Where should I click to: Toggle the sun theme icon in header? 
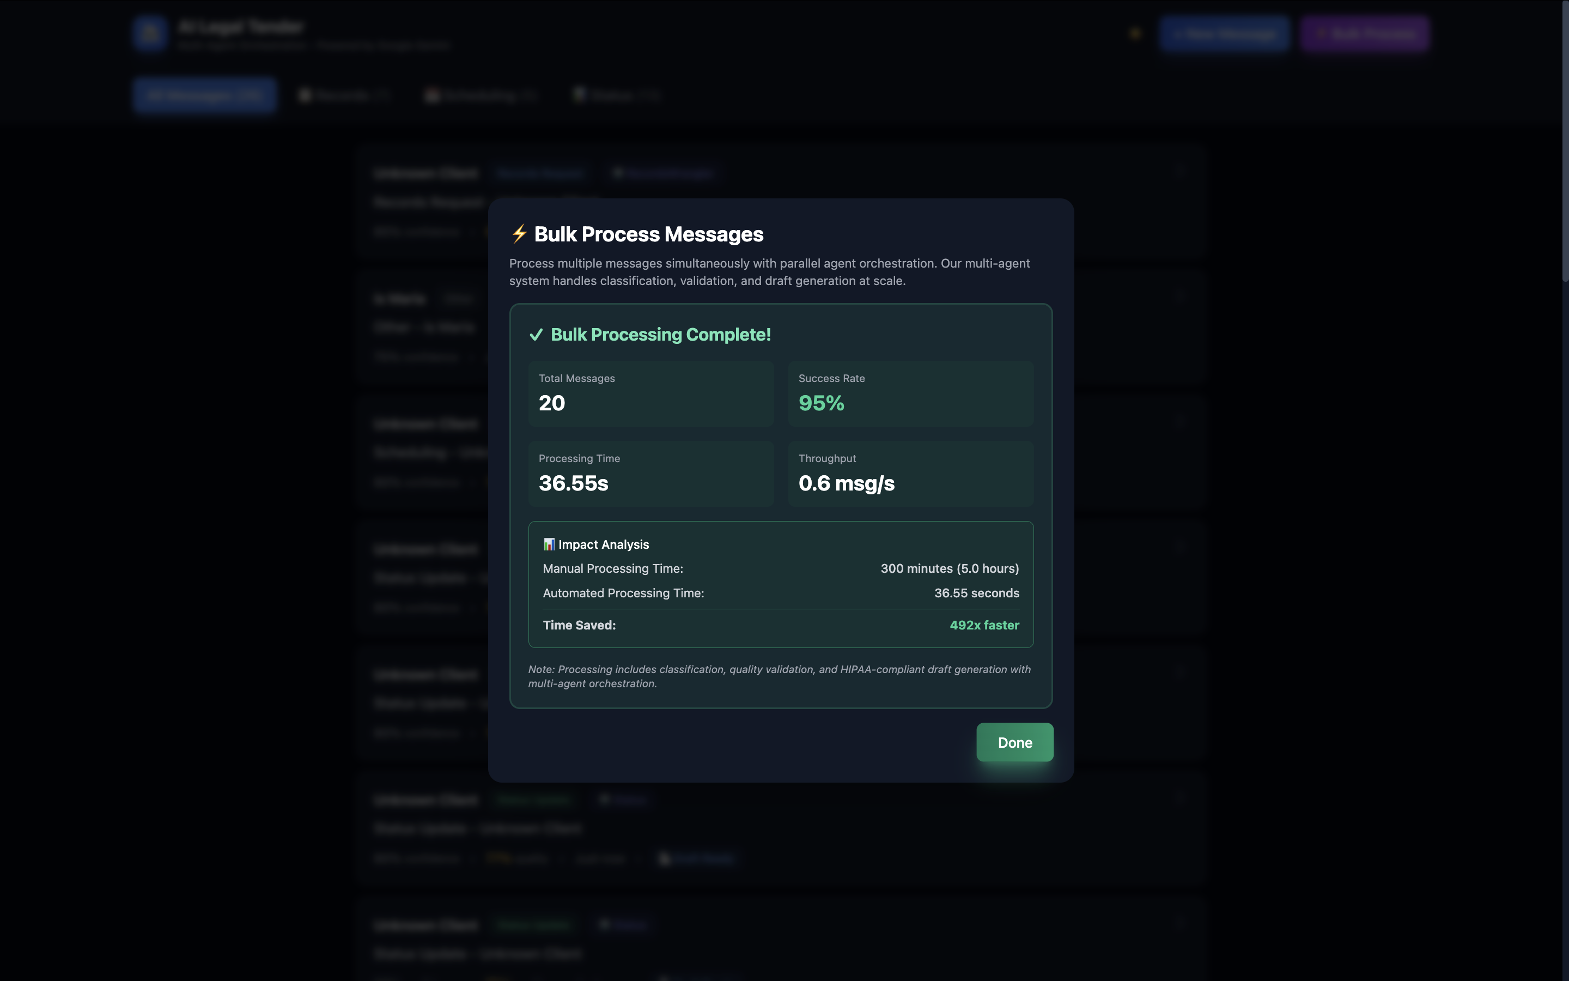[x=1135, y=34]
